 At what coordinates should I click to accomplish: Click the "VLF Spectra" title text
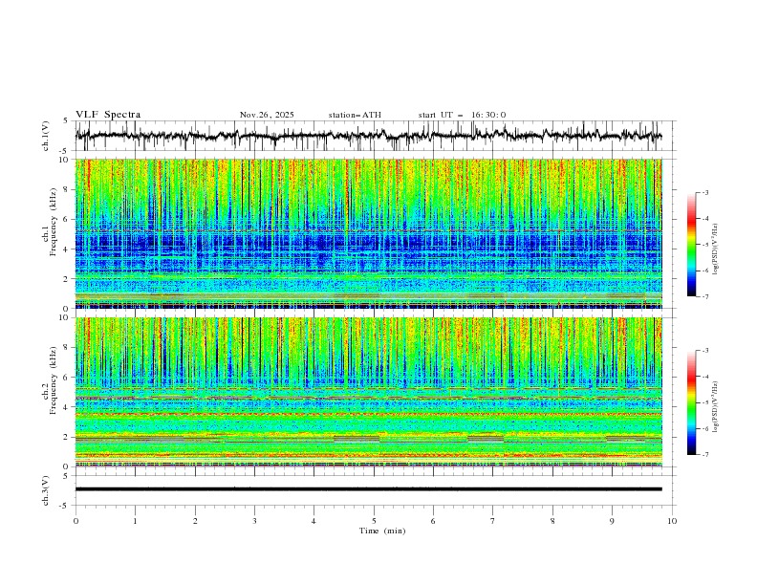tap(108, 115)
